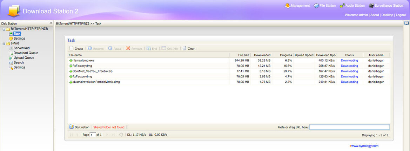This screenshot has height=151, width=410.
Task: Click the Clear toolbar button
Action: 189,49
